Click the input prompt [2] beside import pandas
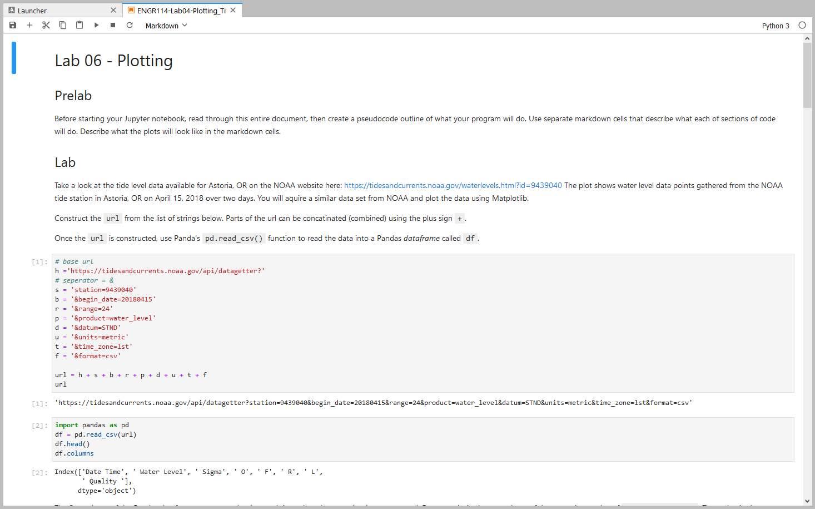This screenshot has width=815, height=509. pyautogui.click(x=39, y=426)
